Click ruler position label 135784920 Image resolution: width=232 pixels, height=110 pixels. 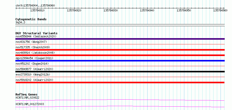[x=74, y=11]
